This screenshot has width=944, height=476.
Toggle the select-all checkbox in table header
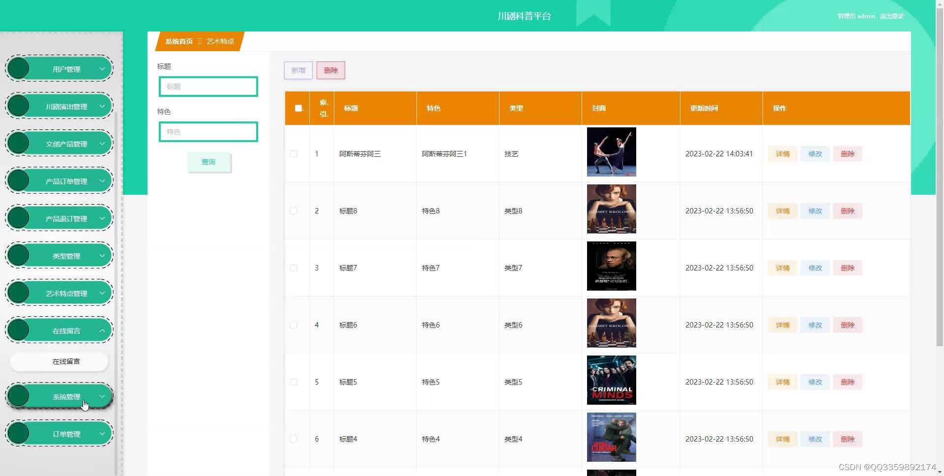coord(298,108)
